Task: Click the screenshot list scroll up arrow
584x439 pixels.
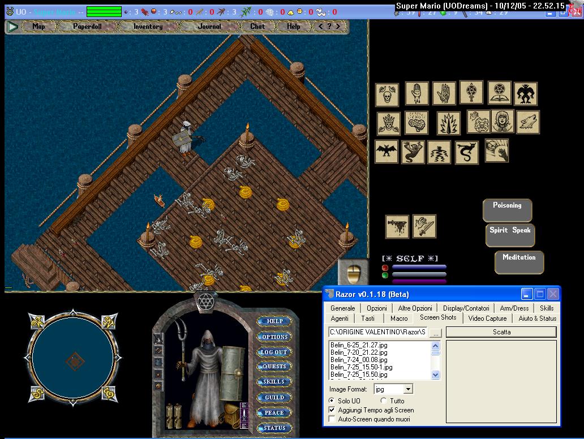Action: pos(435,346)
